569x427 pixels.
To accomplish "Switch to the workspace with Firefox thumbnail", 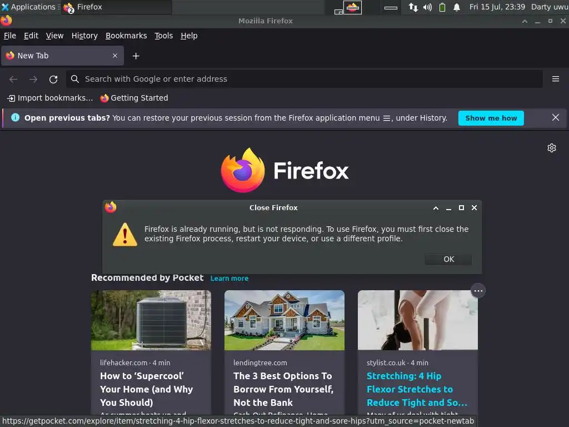I will click(352, 7).
